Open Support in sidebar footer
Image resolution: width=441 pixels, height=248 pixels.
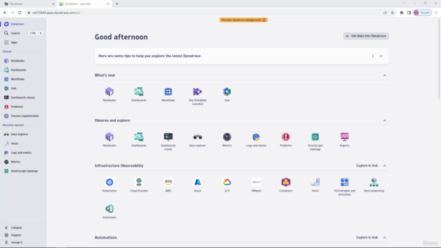[23, 235]
